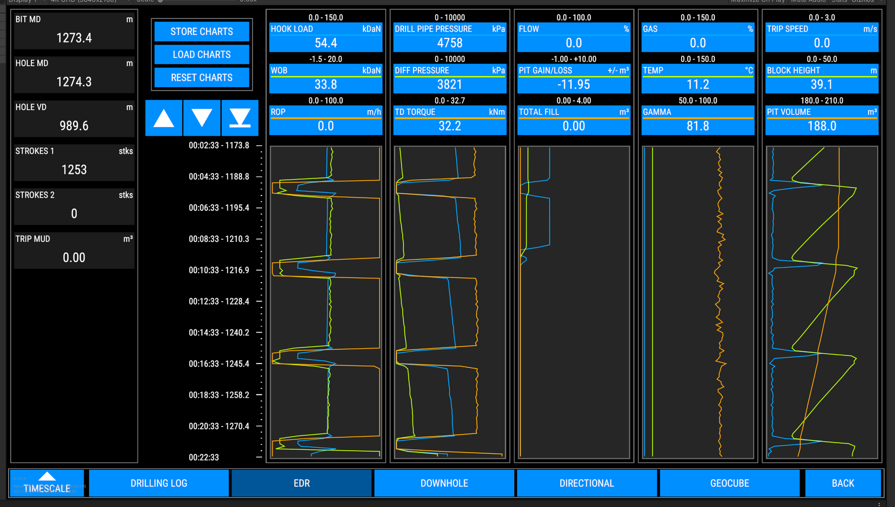
Task: Click the BACK button
Action: click(843, 483)
